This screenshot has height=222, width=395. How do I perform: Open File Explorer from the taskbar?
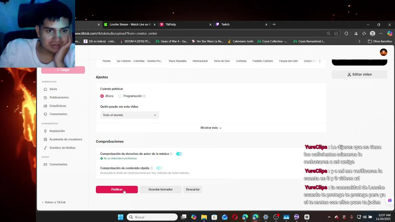pyautogui.click(x=204, y=217)
